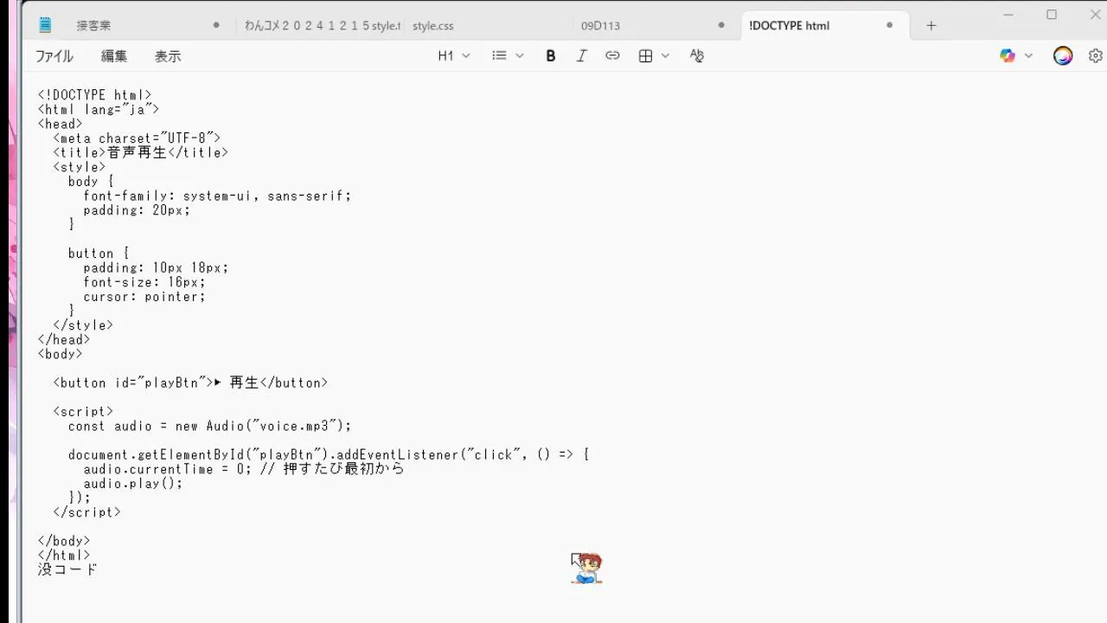This screenshot has width=1107, height=623.
Task: Click unsaved dot on 09D113 tab
Action: click(721, 25)
